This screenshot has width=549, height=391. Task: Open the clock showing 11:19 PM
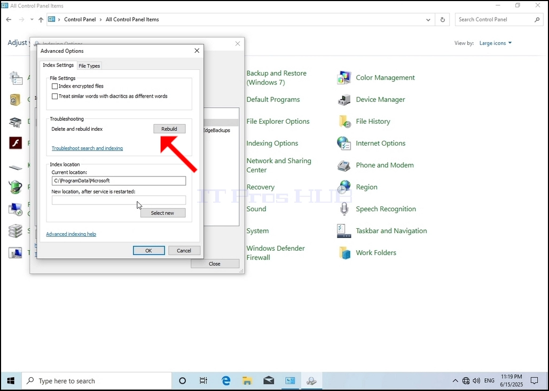pyautogui.click(x=511, y=381)
